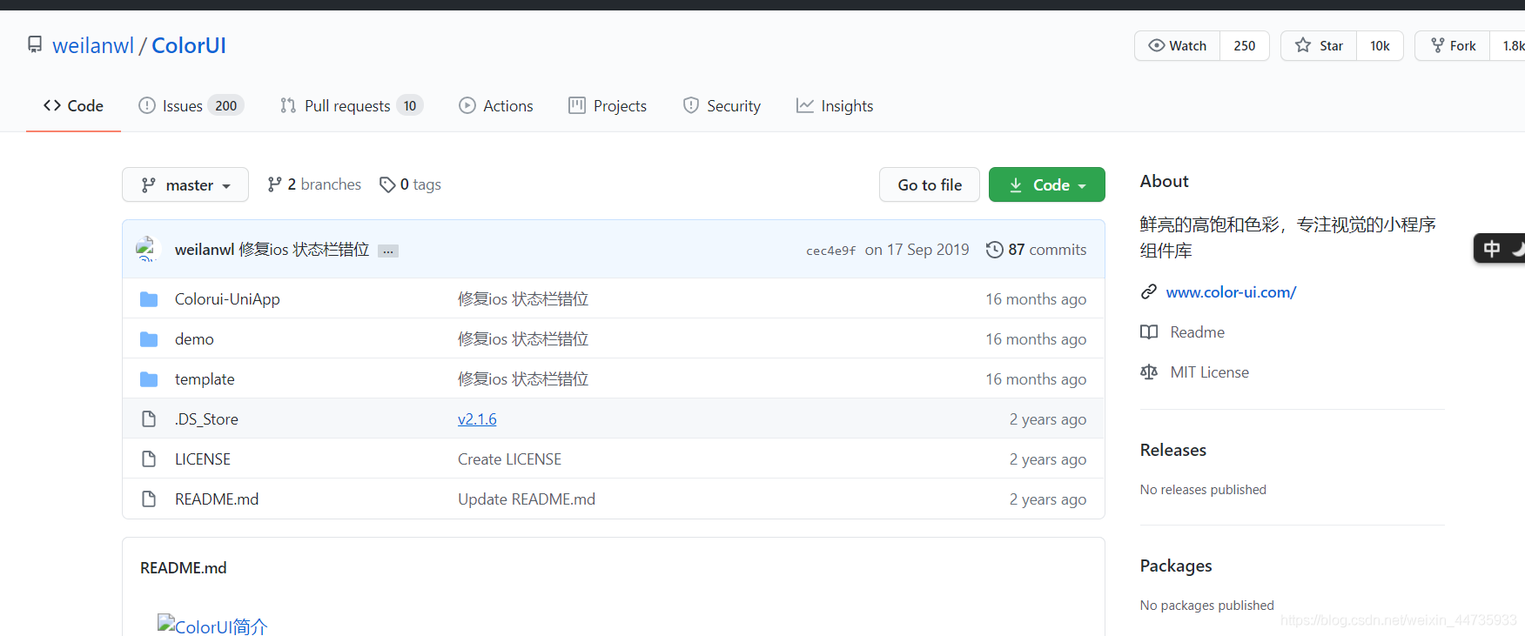The height and width of the screenshot is (636, 1525).
Task: Switch to the Code tab
Action: 73,105
